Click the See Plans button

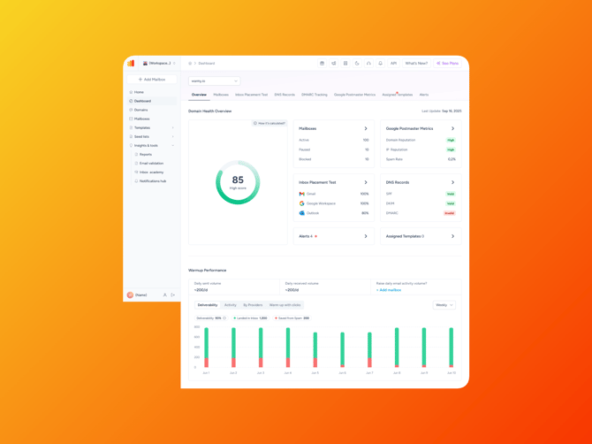[x=447, y=64]
